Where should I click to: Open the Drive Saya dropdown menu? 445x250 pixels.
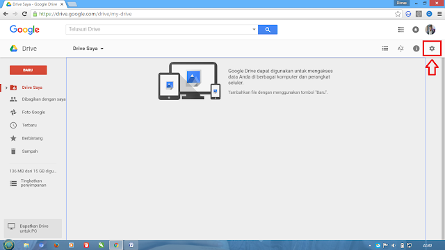click(x=88, y=49)
